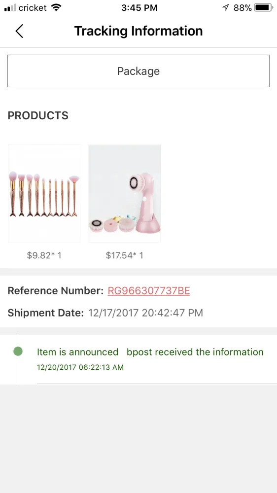Open the pink facial cleansing brush thumbnail
This screenshot has height=493, width=277.
coord(125,193)
